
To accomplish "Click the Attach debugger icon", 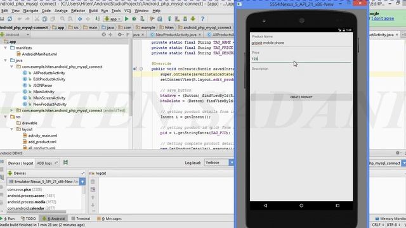I will 142,19.
